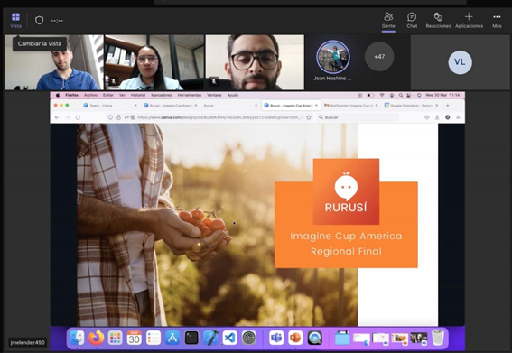Open the Chat panel
This screenshot has width=512, height=353.
pyautogui.click(x=412, y=20)
